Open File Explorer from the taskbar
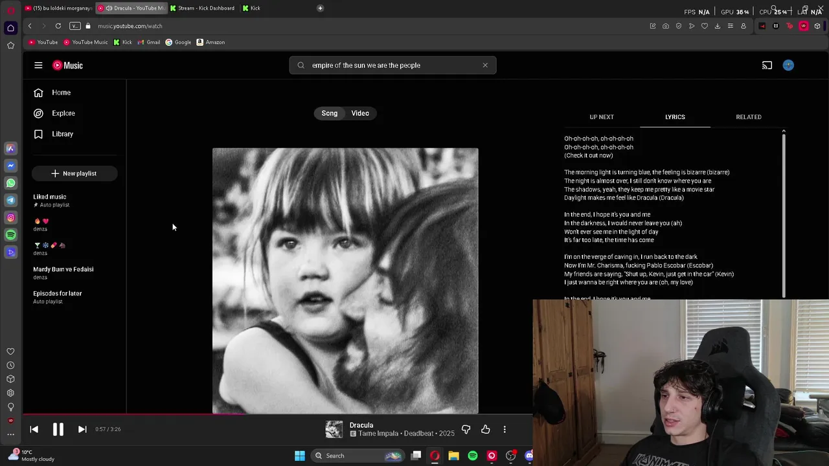The height and width of the screenshot is (466, 829). tap(453, 456)
